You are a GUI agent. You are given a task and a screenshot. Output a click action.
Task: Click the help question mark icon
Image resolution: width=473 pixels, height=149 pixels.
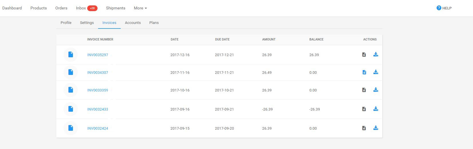tap(439, 8)
